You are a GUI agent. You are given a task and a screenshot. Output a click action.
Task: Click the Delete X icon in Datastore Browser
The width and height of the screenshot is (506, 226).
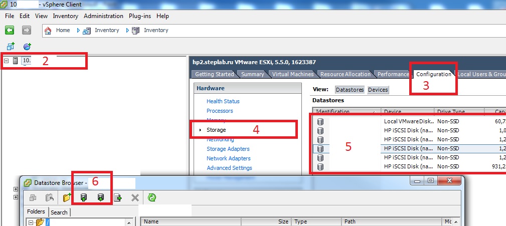point(135,197)
